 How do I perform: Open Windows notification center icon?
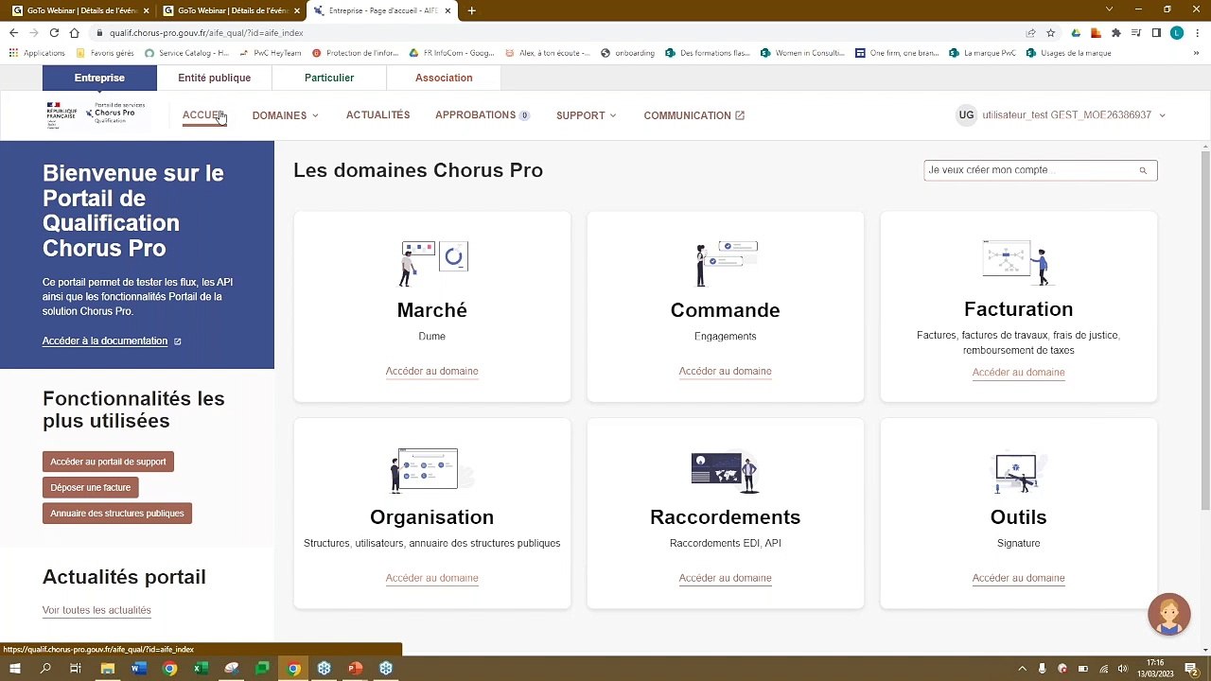[x=1191, y=669]
